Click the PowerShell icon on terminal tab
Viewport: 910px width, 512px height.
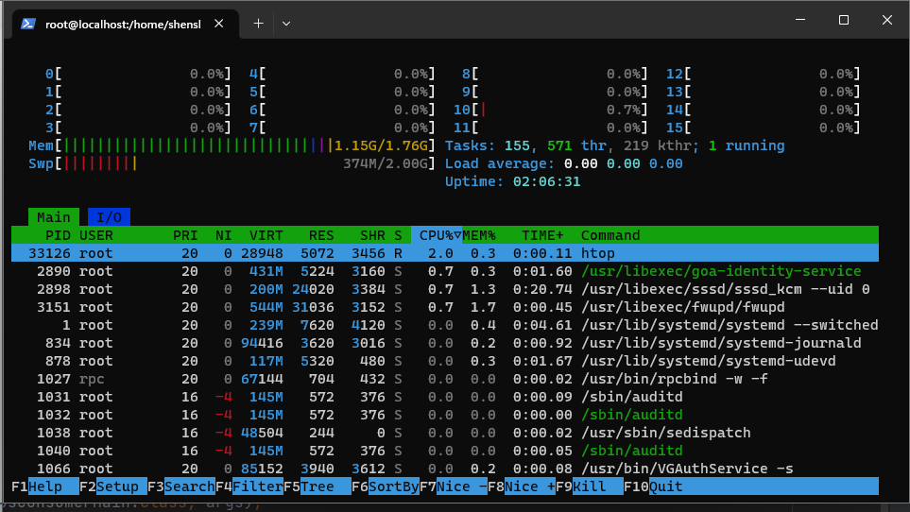pos(29,24)
